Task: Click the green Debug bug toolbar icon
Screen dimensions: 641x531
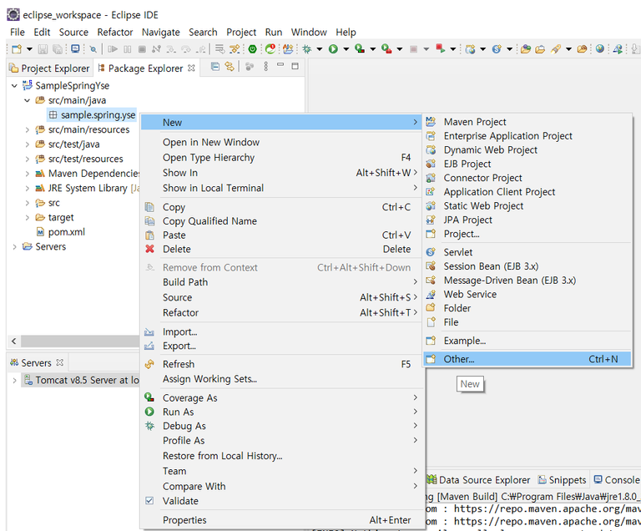Action: pyautogui.click(x=306, y=49)
